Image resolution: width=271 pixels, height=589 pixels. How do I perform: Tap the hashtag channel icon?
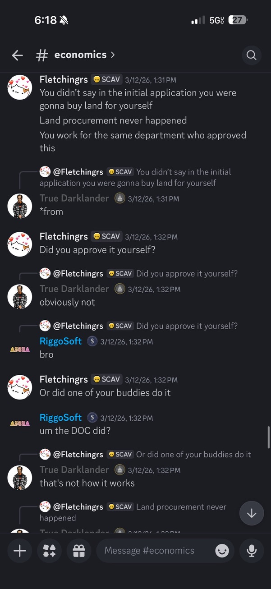click(x=42, y=55)
